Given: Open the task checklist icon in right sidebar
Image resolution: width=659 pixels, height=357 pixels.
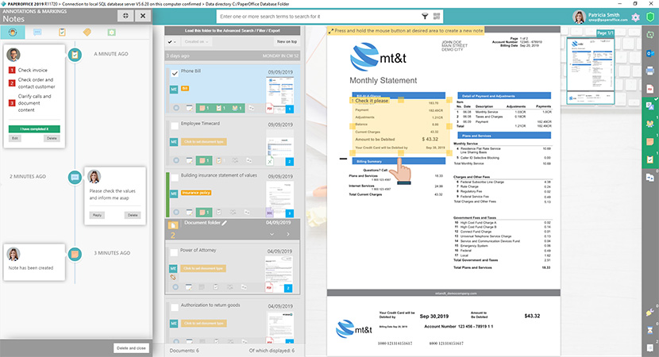Looking at the screenshot, I should pos(649,159).
